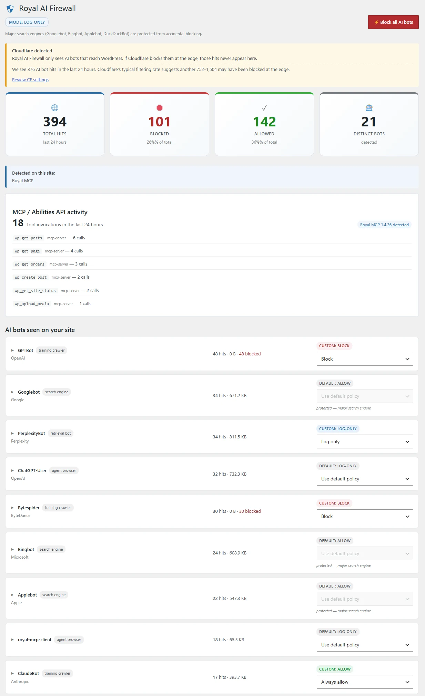Click the wp_upload_media tool name

32,304
